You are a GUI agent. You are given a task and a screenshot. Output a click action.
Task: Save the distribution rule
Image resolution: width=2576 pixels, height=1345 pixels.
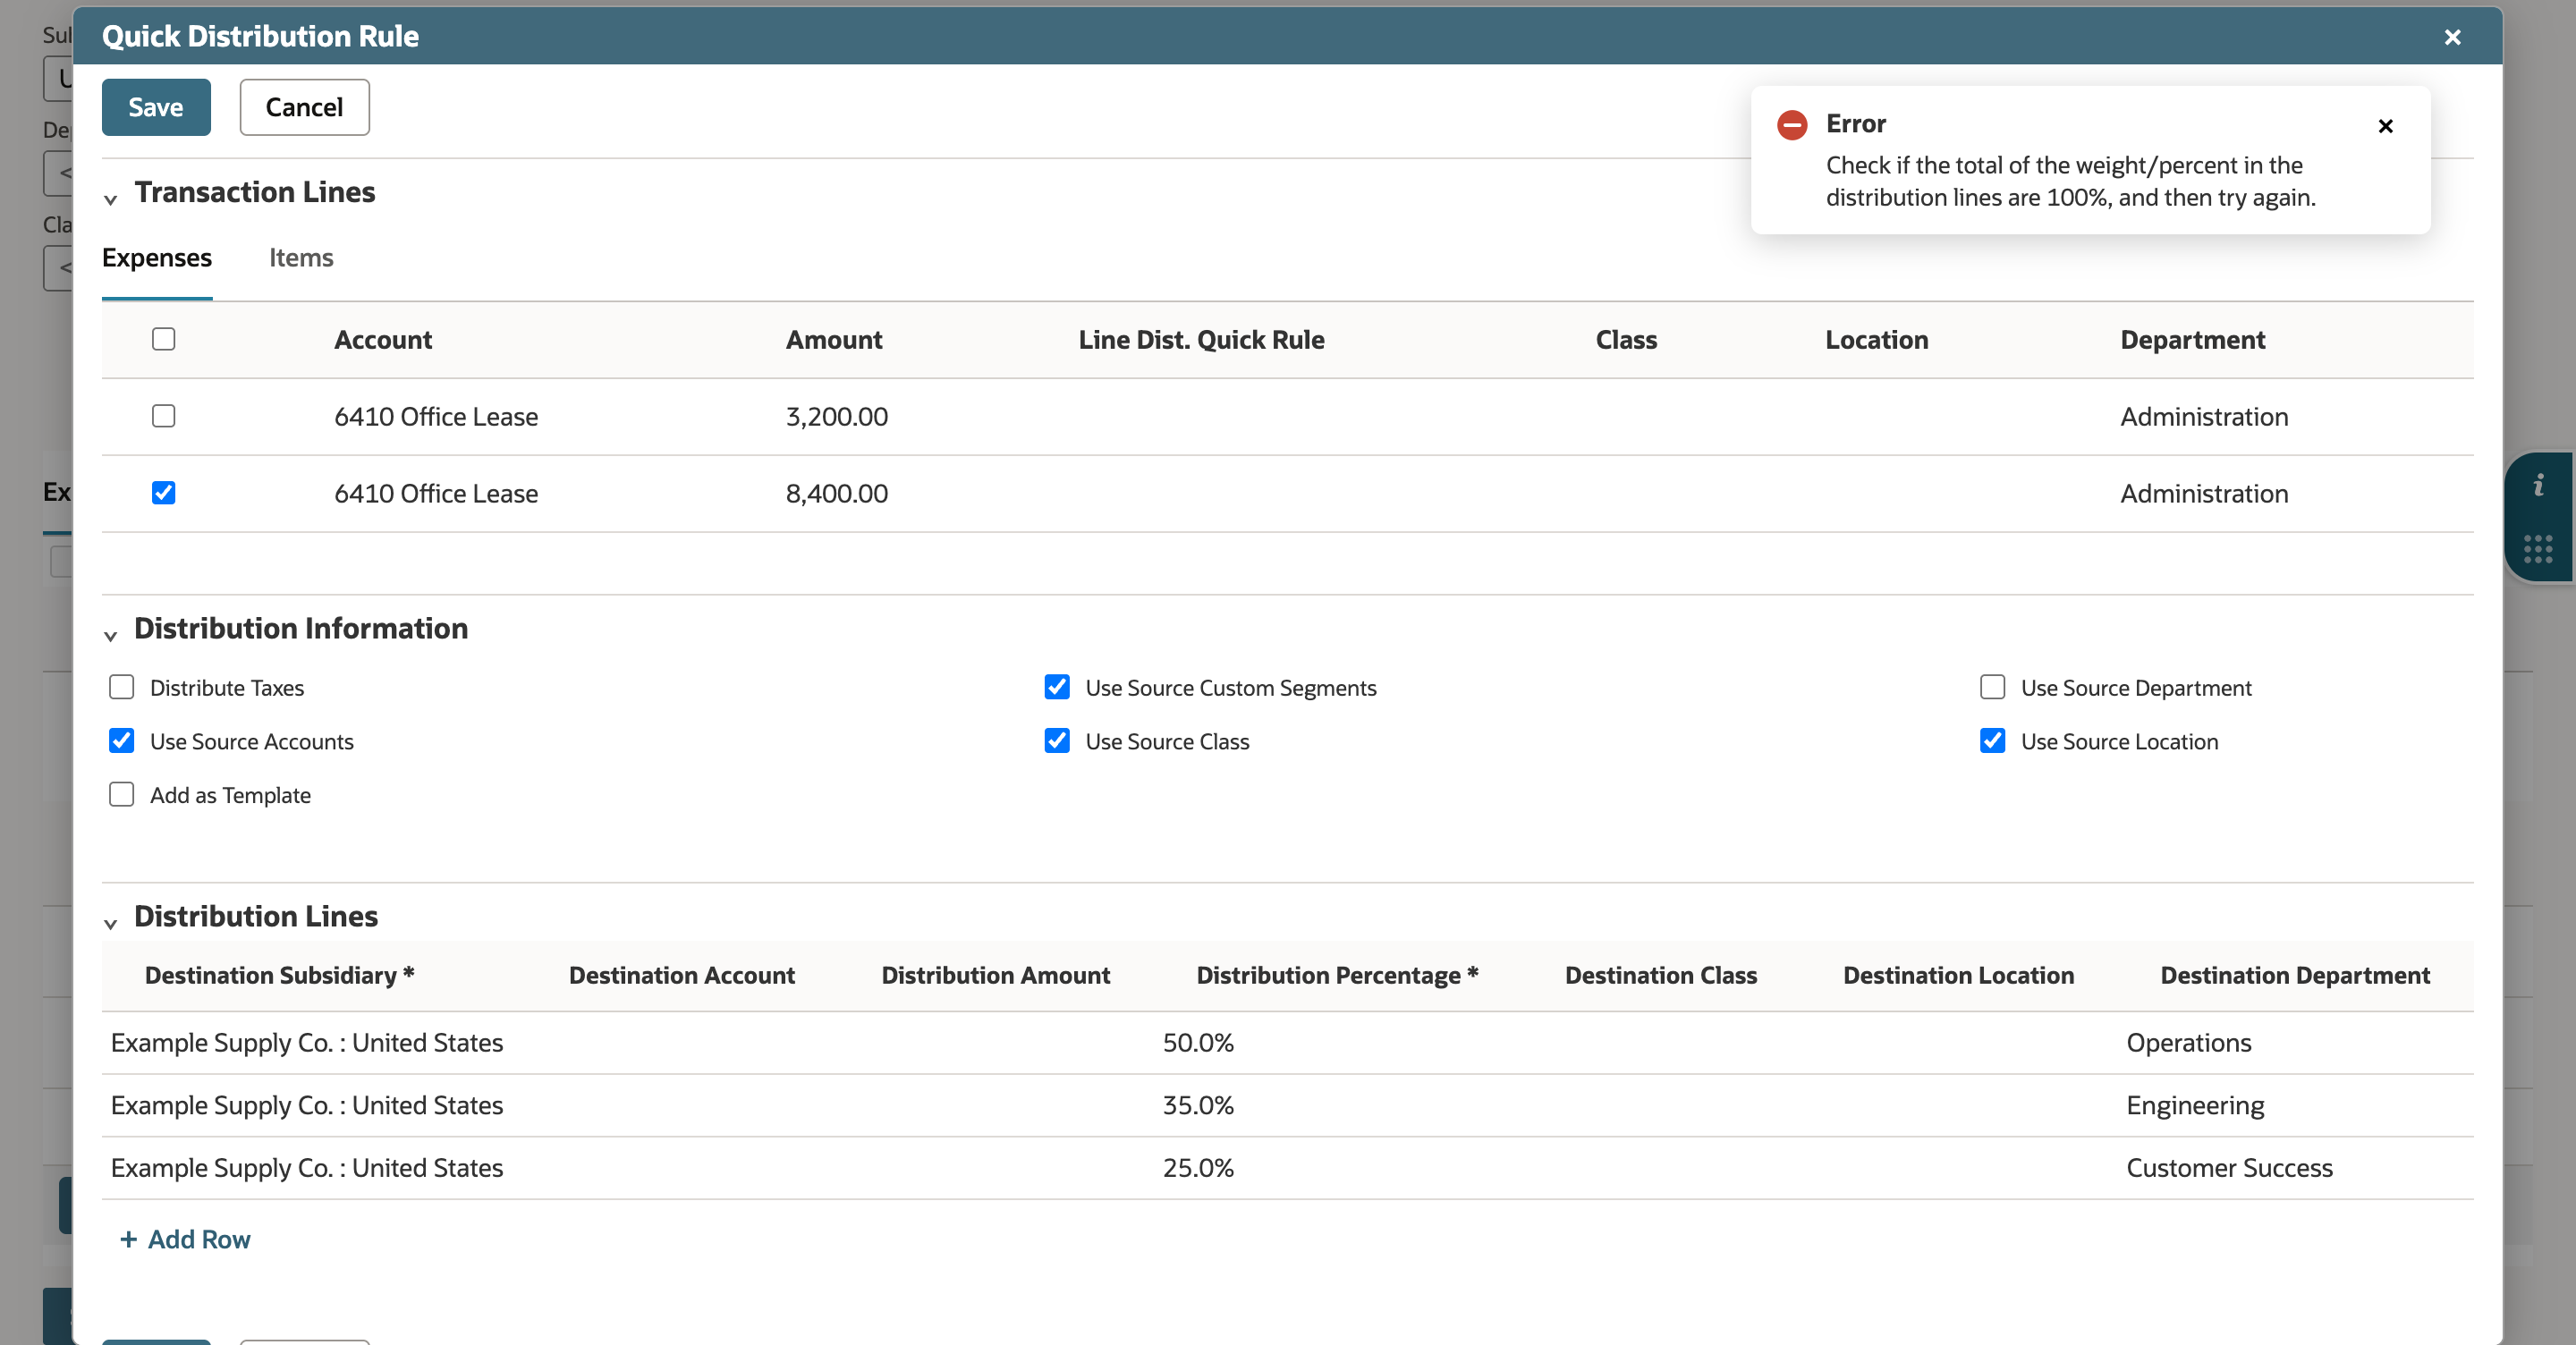point(156,107)
